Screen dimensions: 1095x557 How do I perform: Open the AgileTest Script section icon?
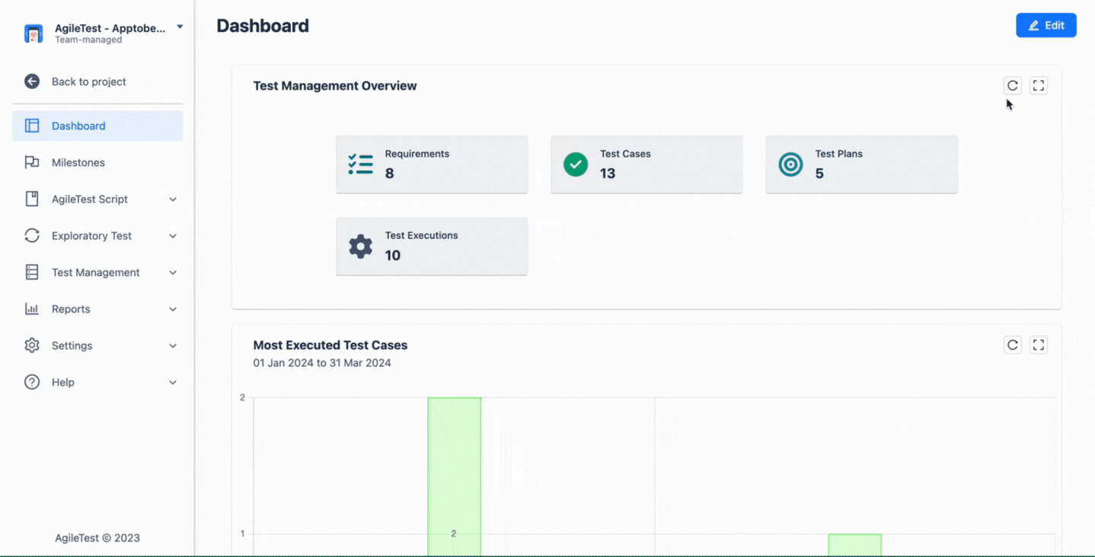click(x=32, y=199)
